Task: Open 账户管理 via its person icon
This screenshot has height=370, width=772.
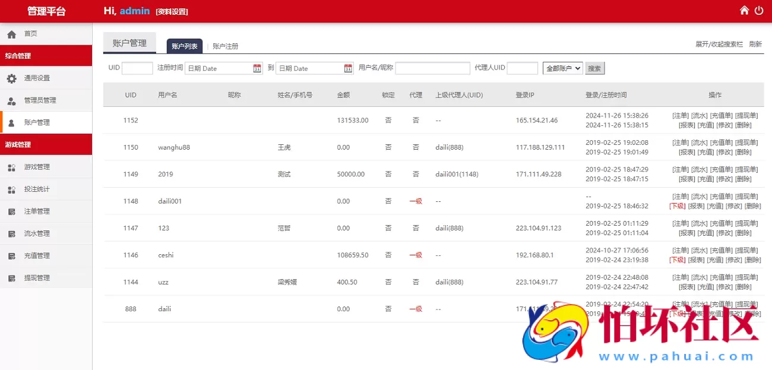Action: [10, 122]
